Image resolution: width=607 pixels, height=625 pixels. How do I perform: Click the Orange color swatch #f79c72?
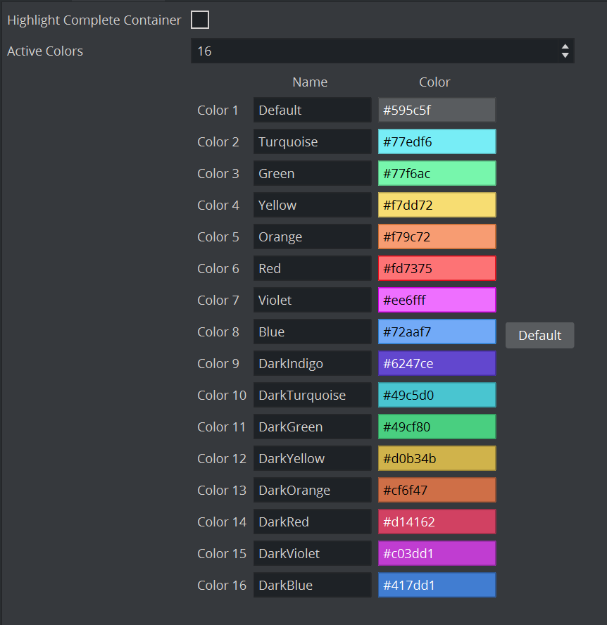point(437,236)
